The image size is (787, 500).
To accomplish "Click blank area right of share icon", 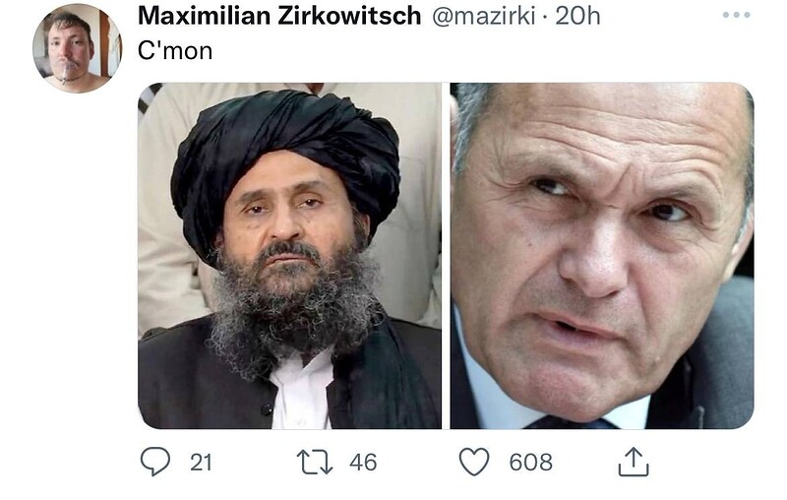I will click(712, 462).
